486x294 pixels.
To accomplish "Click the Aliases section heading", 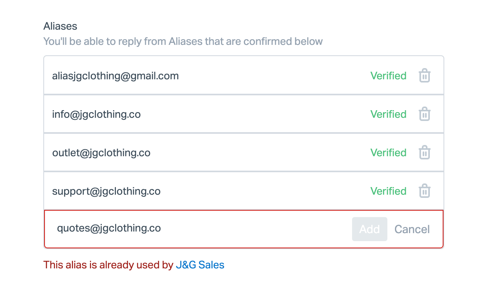I will [60, 26].
